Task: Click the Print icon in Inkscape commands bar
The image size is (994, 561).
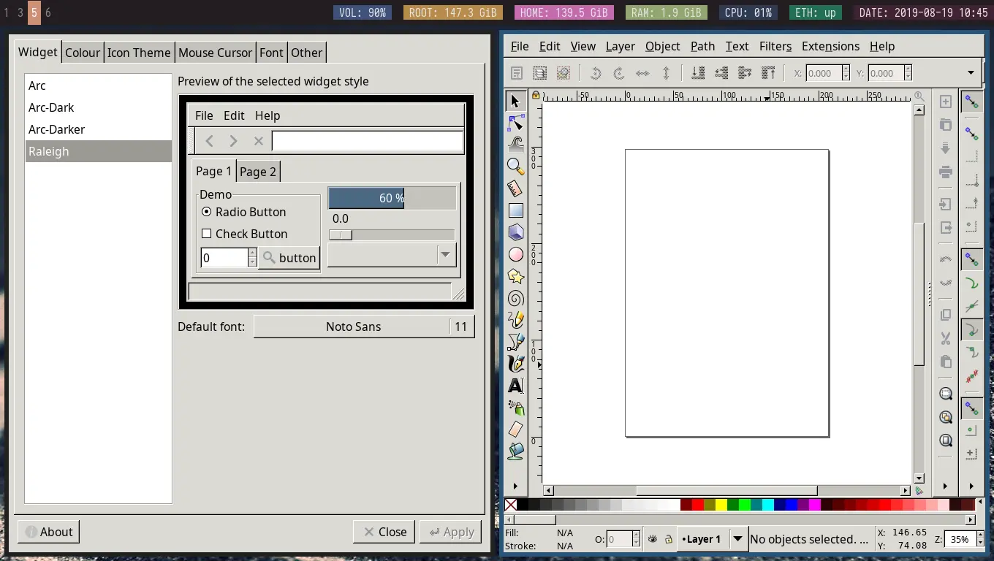Action: point(946,172)
